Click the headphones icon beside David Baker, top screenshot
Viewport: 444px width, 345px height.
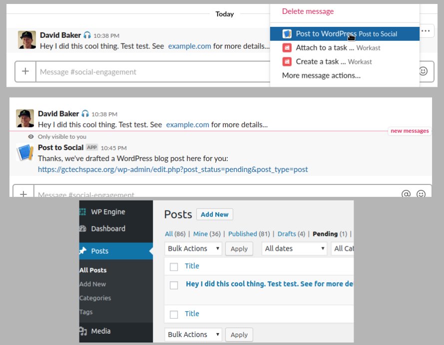point(87,35)
